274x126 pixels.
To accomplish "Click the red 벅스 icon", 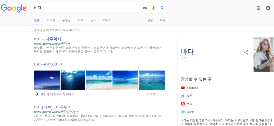I will click(183, 104).
